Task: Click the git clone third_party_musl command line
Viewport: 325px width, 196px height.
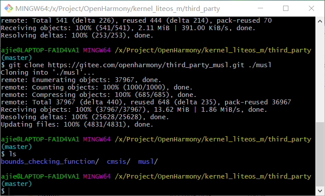Action: coord(136,65)
